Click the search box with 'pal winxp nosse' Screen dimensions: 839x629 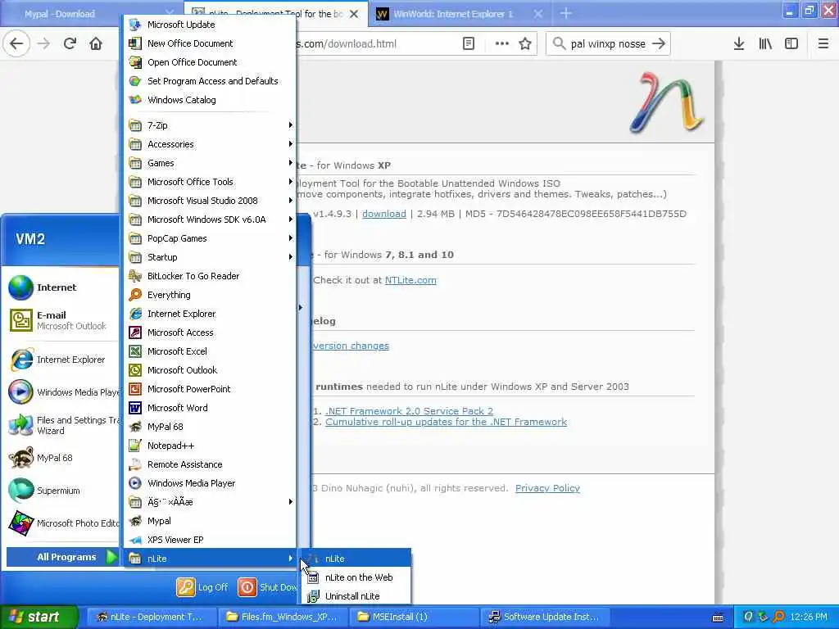[x=607, y=44]
